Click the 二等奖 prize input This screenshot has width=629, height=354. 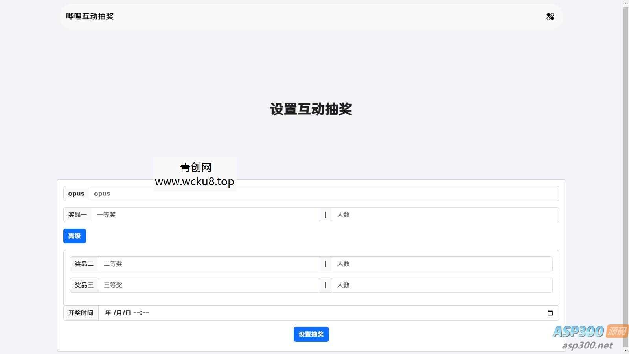pyautogui.click(x=208, y=264)
